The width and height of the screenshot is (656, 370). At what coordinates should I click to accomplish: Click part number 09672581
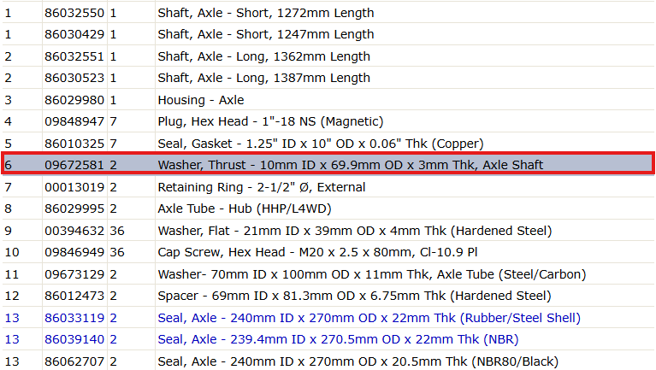(x=74, y=165)
